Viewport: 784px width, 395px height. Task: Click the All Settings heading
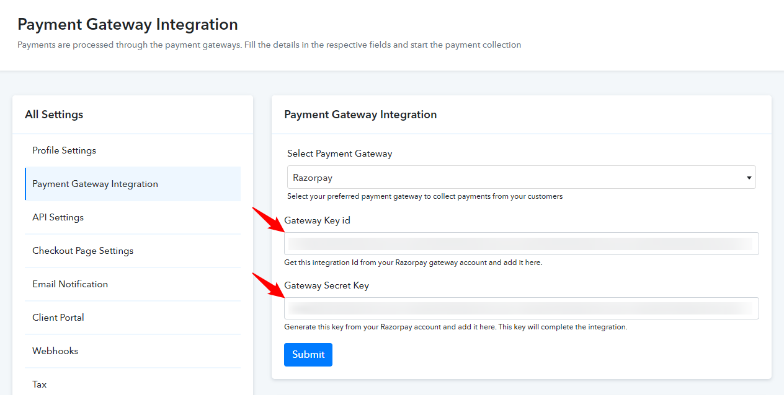point(54,115)
